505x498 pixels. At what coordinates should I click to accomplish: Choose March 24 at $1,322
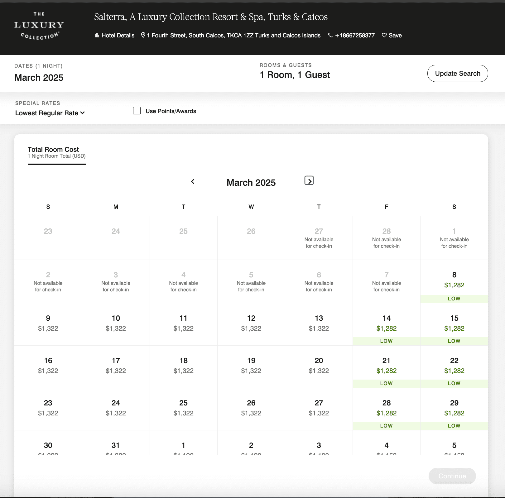tap(116, 409)
